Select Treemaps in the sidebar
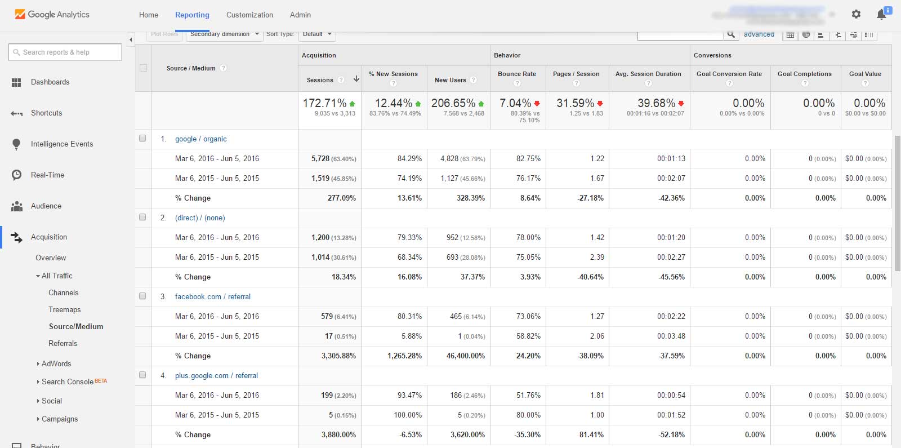901x448 pixels. click(x=65, y=310)
